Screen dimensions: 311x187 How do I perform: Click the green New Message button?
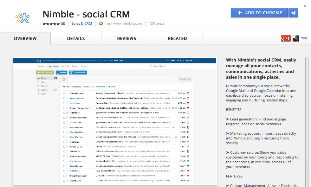45,73
